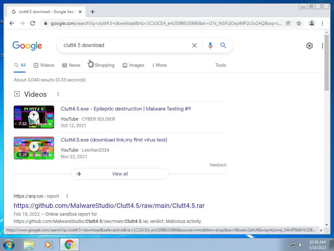The height and width of the screenshot is (251, 334).
Task: Open the volume speaker tray icon
Action: click(301, 245)
